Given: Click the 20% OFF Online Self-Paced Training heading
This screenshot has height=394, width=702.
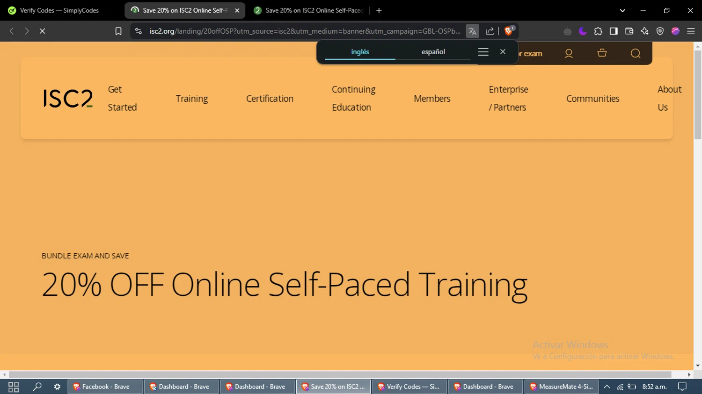Looking at the screenshot, I should click(x=285, y=284).
